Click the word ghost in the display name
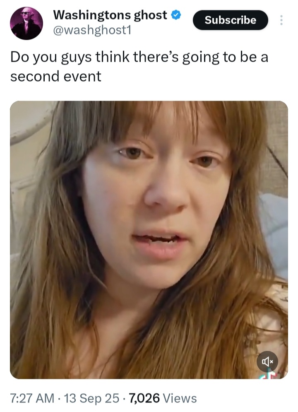Viewport: 298px width, 412px height. pos(150,15)
